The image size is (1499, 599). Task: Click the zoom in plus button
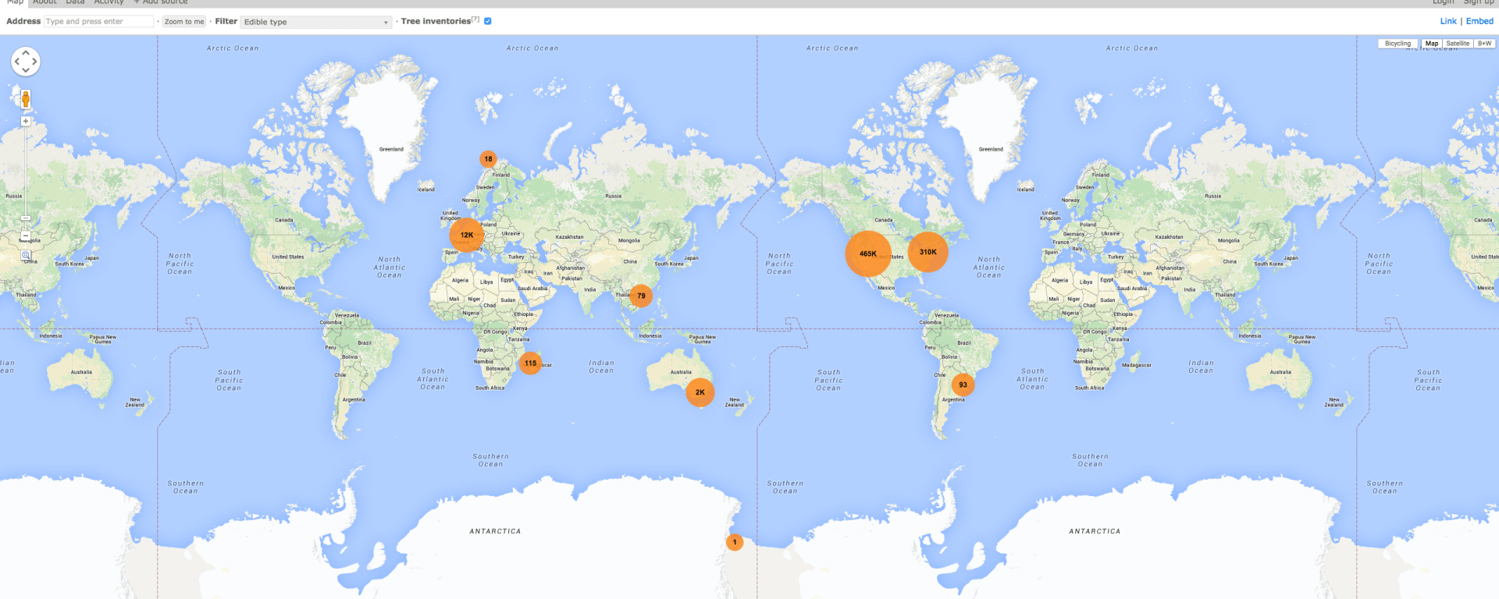tap(26, 122)
